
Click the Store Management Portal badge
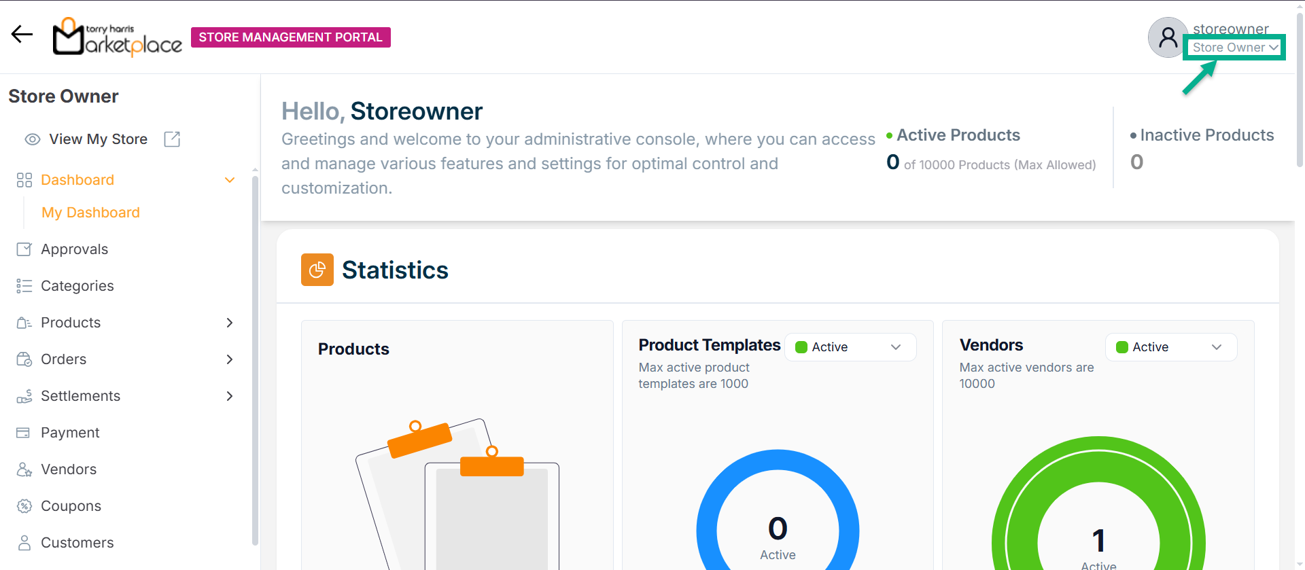point(290,37)
